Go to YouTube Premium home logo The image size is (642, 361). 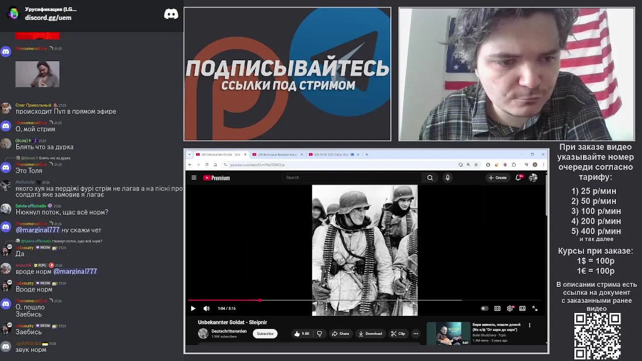click(217, 177)
